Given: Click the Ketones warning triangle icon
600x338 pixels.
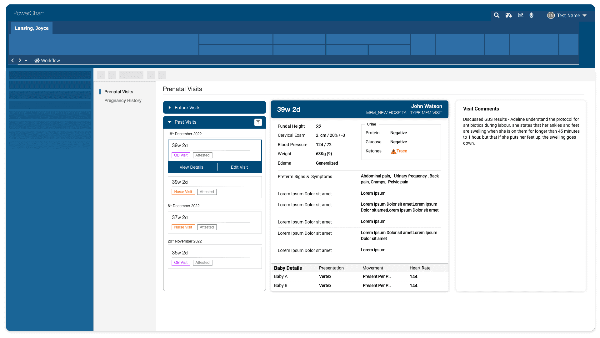Looking at the screenshot, I should tap(393, 151).
